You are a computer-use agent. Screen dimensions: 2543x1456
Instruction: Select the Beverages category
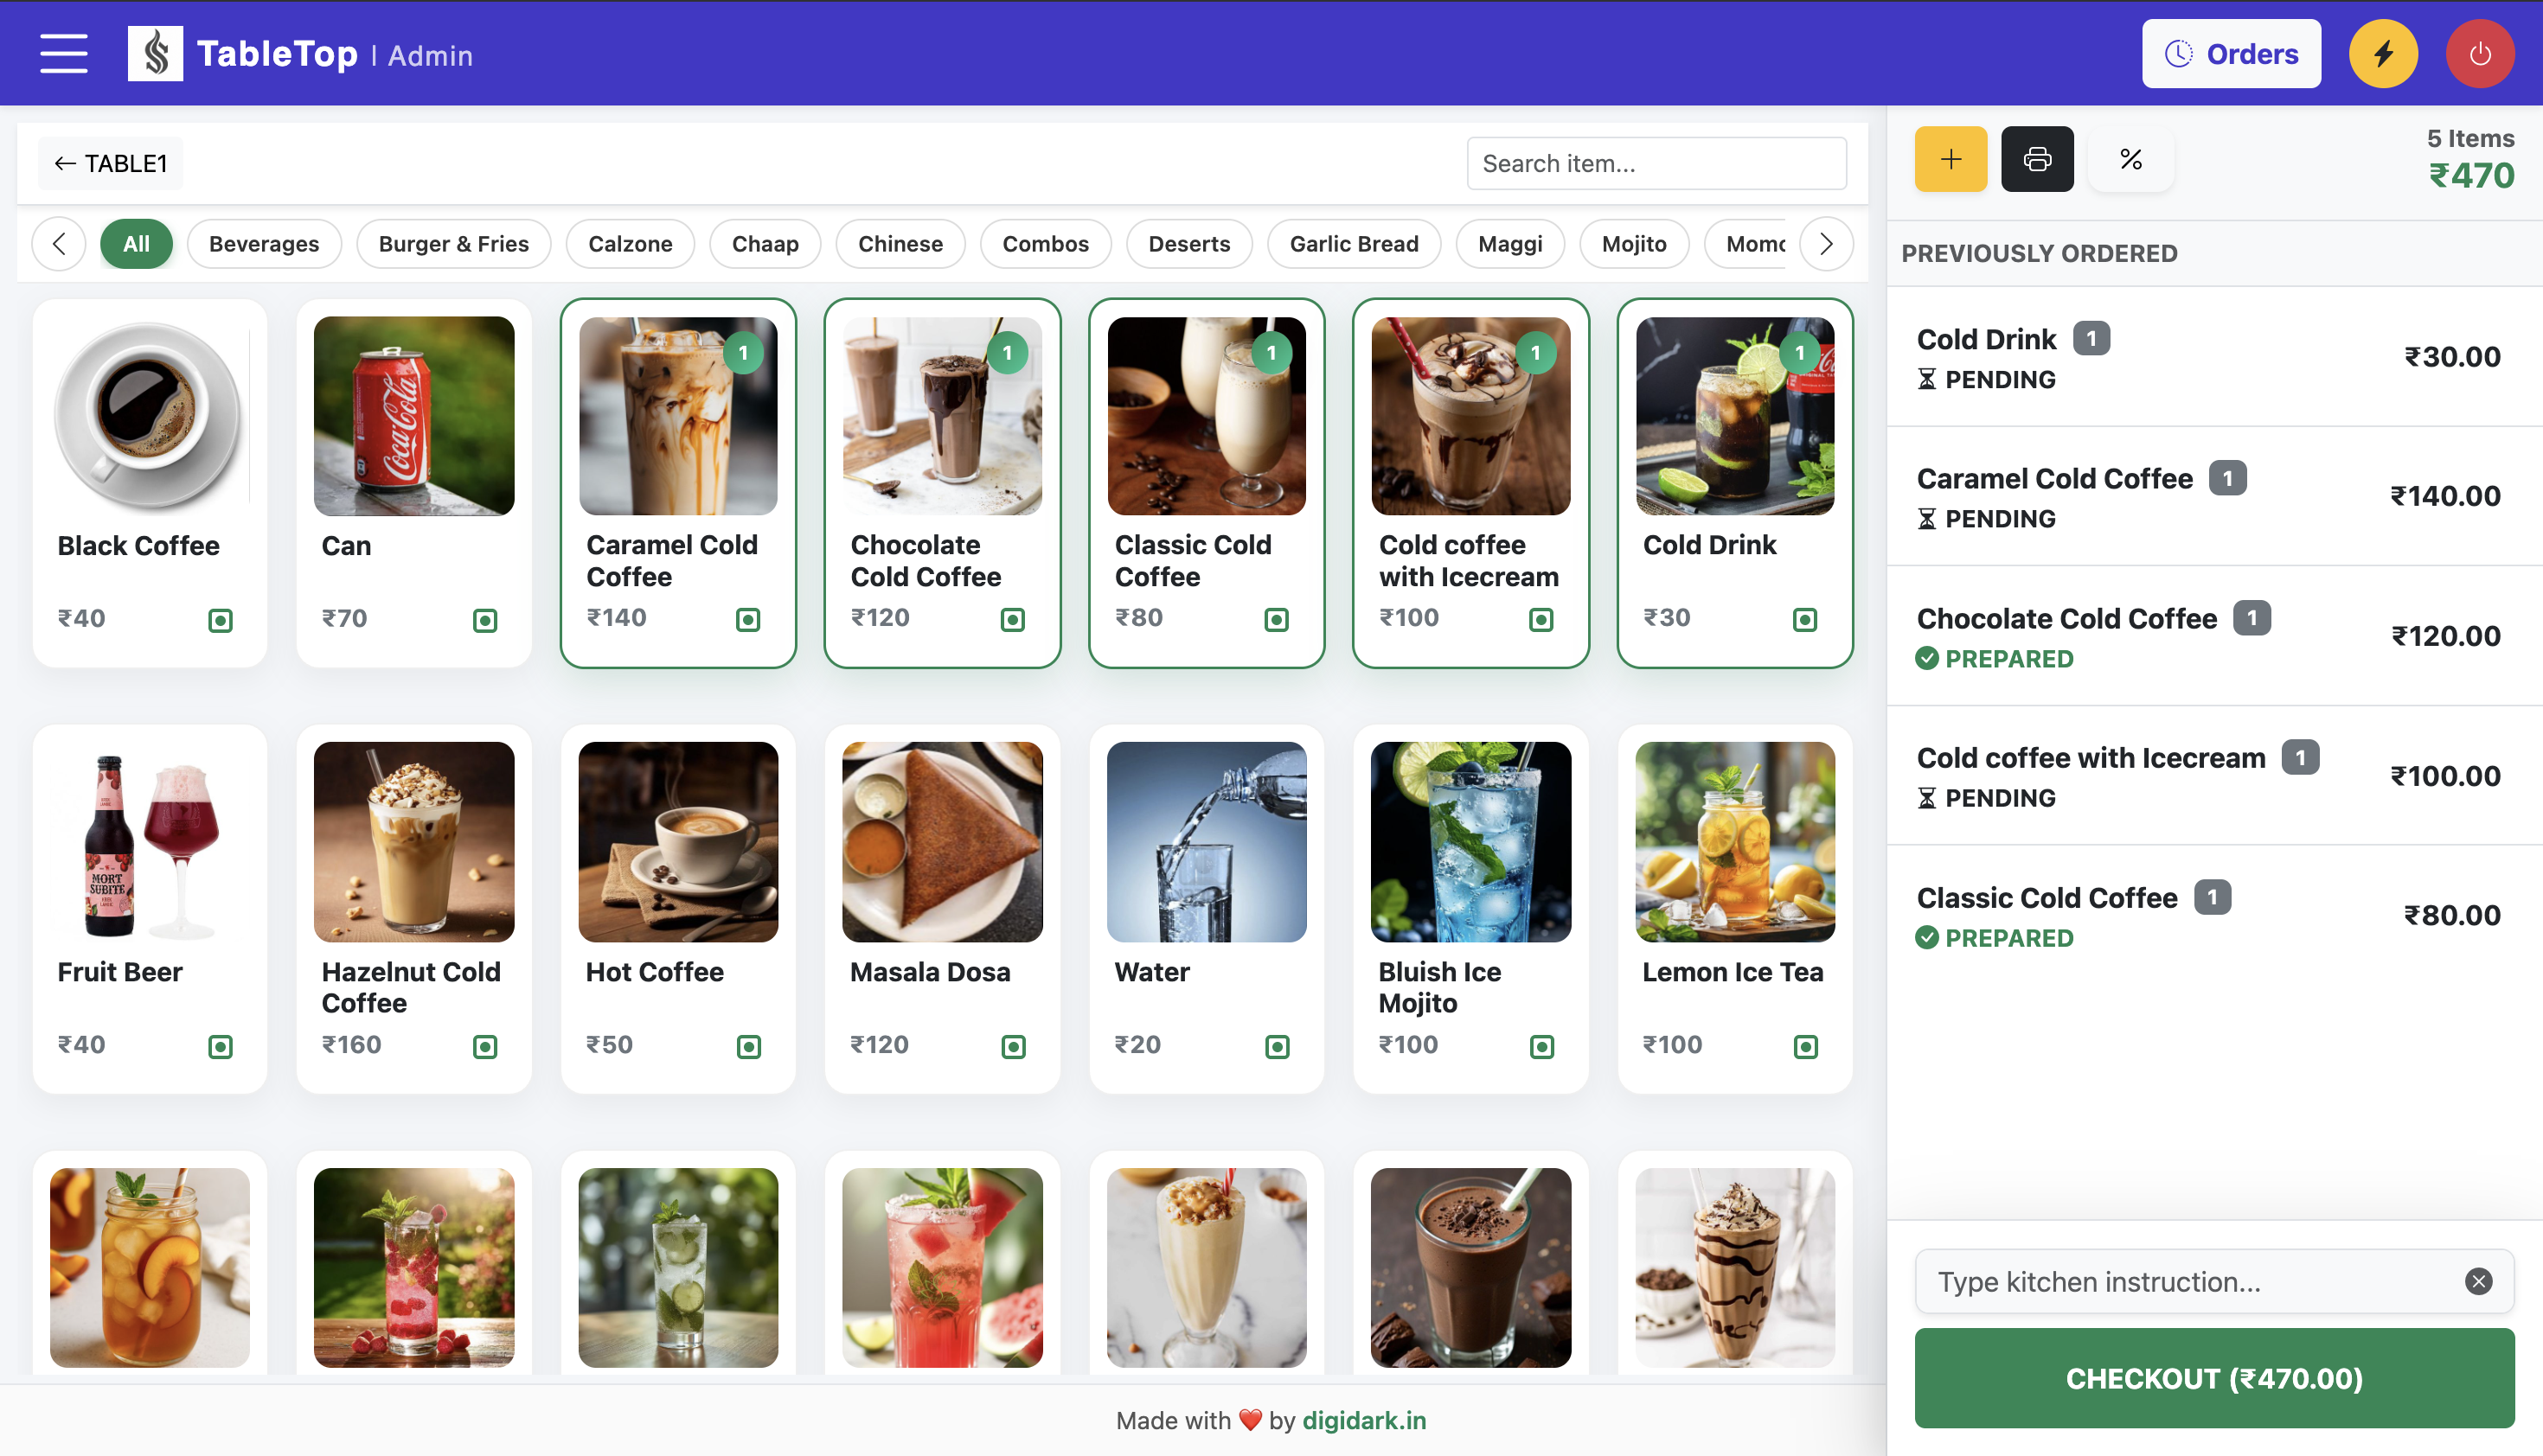pyautogui.click(x=264, y=244)
